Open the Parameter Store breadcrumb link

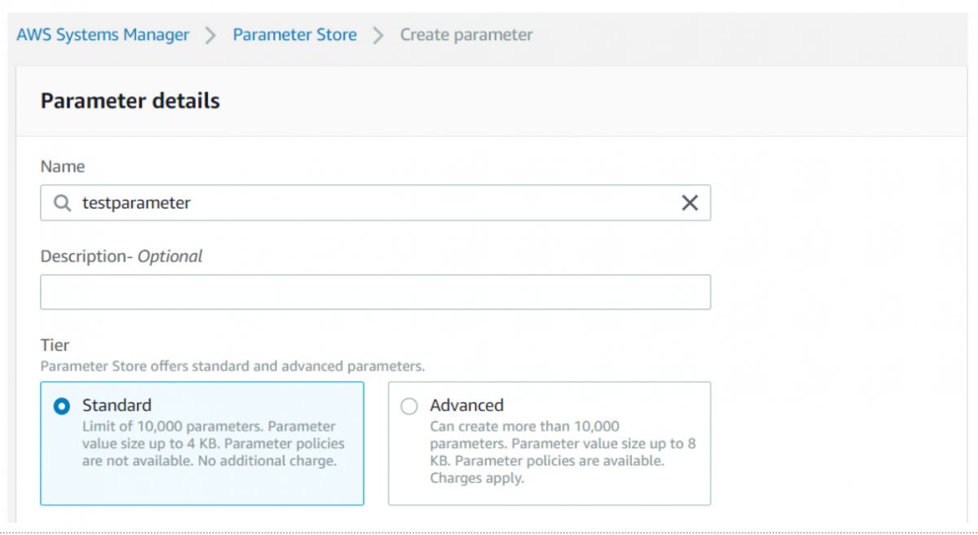[x=294, y=34]
